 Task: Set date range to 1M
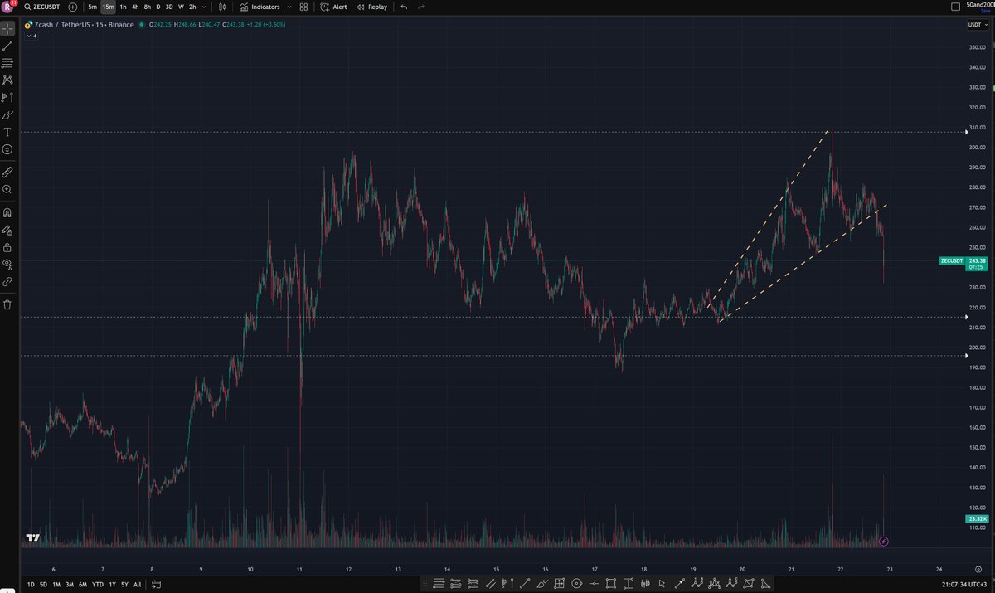[x=56, y=585]
